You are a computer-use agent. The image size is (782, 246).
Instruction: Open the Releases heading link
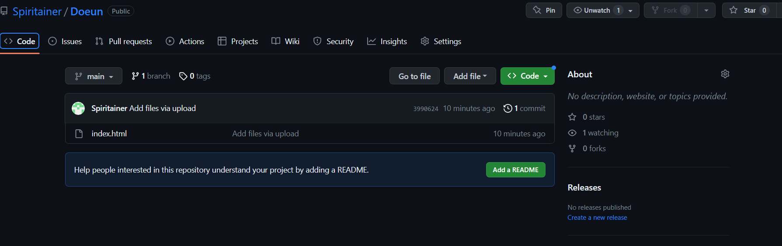coord(584,187)
